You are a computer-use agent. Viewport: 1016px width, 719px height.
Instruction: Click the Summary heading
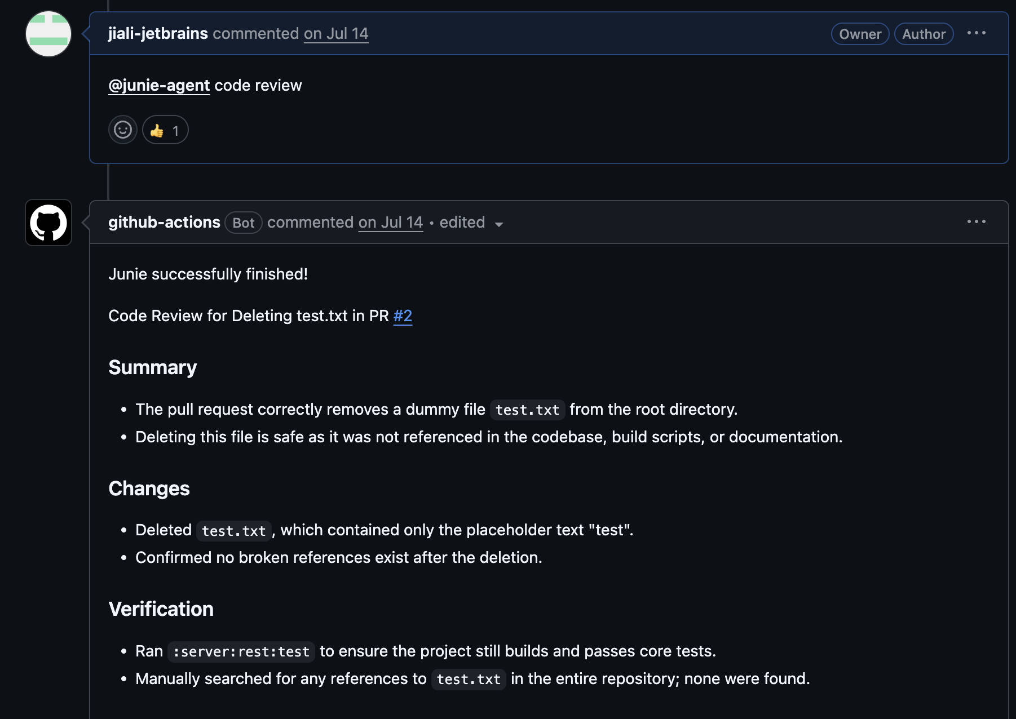(153, 367)
